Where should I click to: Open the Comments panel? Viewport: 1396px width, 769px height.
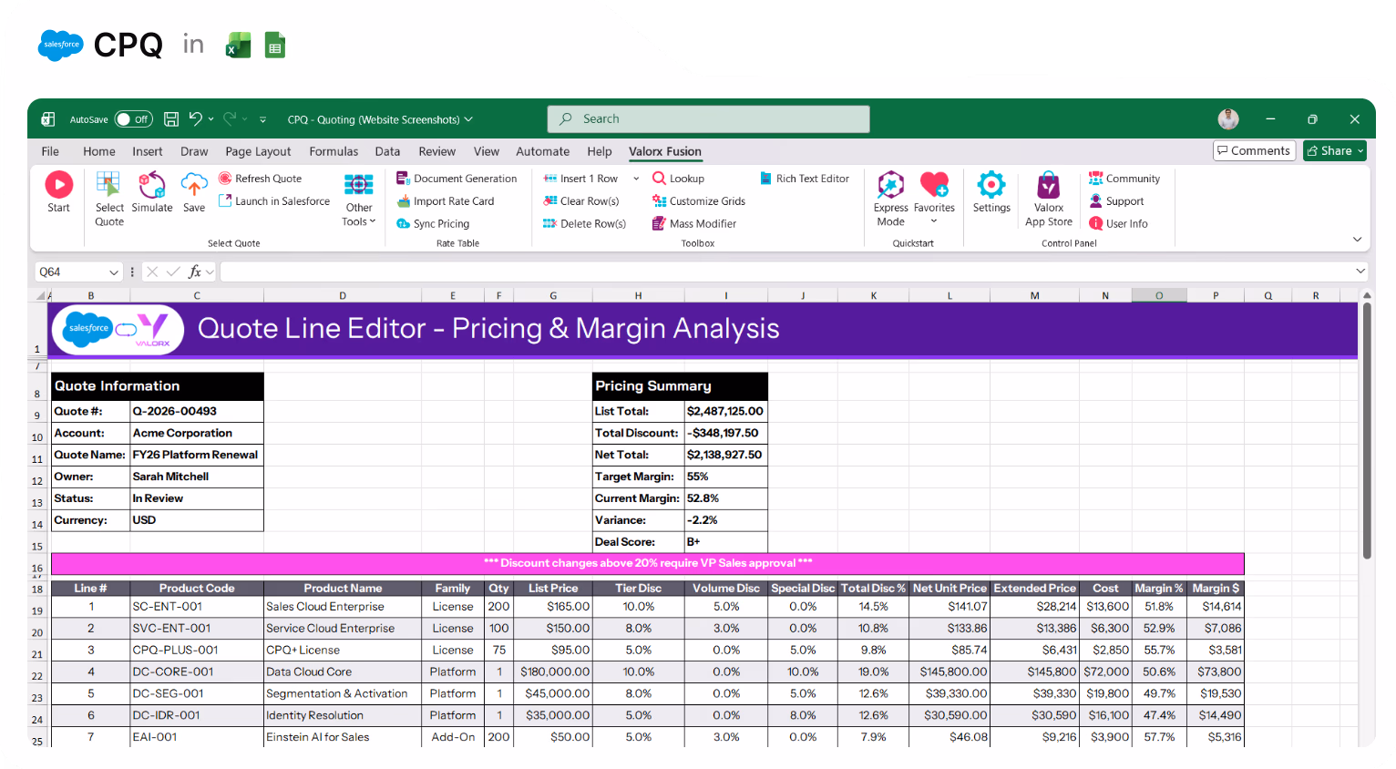(x=1254, y=150)
